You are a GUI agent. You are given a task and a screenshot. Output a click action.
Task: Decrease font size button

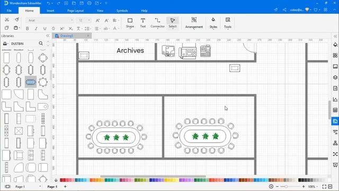coord(106,20)
